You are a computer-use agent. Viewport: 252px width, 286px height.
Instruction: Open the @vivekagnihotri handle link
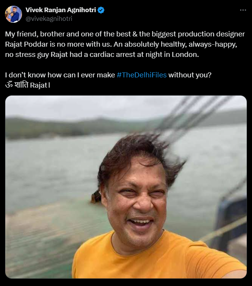(49, 18)
